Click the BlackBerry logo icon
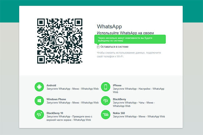Viewport: 203px width, 135px height. [106, 101]
